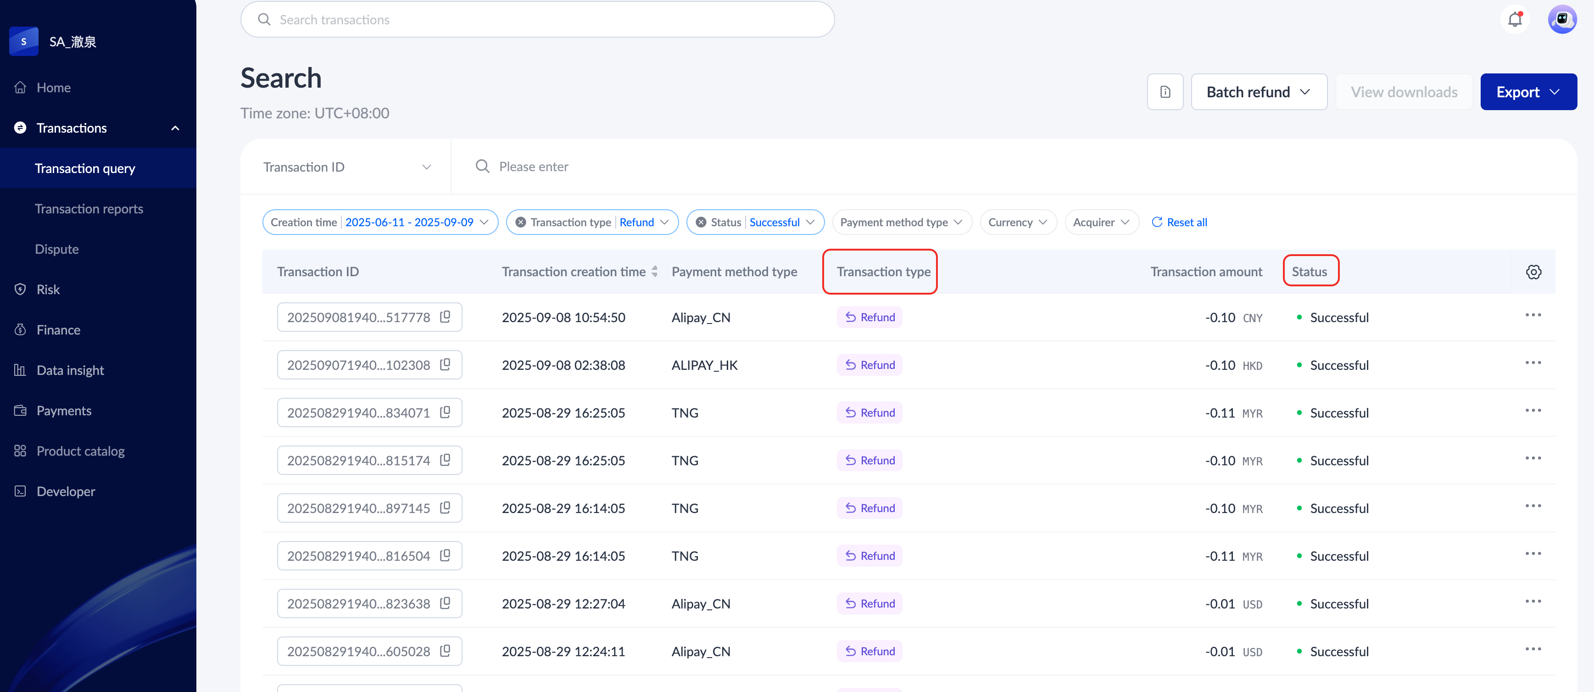Open the user avatar profile menu
Screen dimensions: 1594x692
pyautogui.click(x=1561, y=19)
